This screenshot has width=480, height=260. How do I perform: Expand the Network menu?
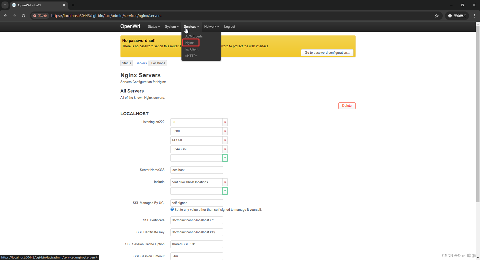pos(211,26)
